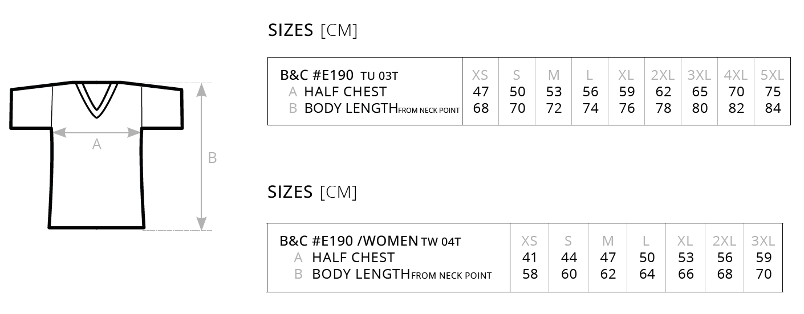Screen dimensions: 804x314
Task: Select the first SIZES [CM] heading
Action: coord(312,30)
